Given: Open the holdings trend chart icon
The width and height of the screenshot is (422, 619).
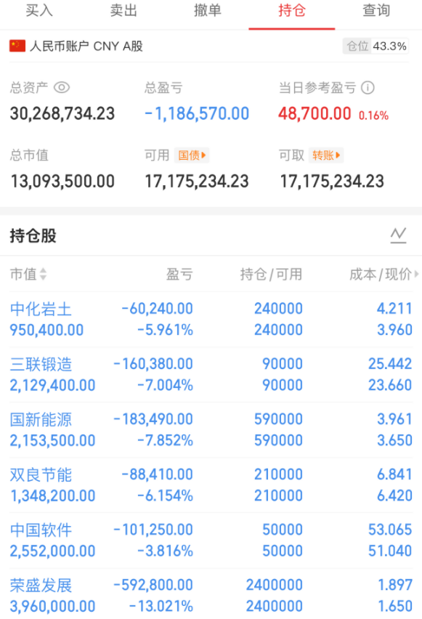Looking at the screenshot, I should (398, 235).
